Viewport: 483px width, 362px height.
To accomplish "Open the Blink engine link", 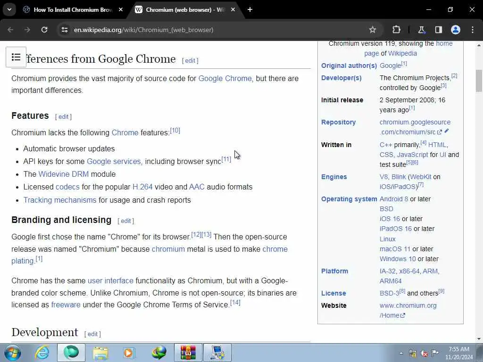I will (399, 177).
